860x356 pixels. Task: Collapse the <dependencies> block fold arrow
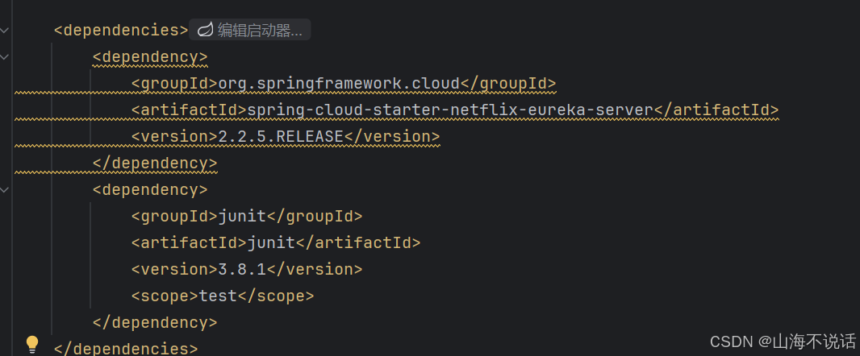pos(4,30)
